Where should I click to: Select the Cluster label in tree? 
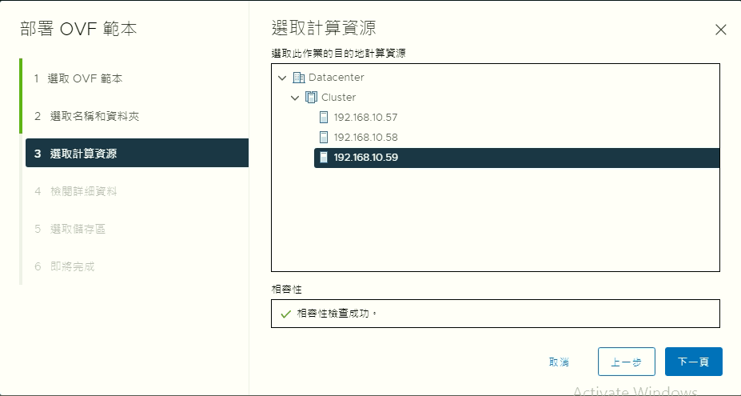tap(338, 98)
